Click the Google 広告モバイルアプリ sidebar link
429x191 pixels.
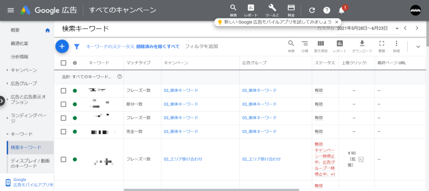point(33,182)
